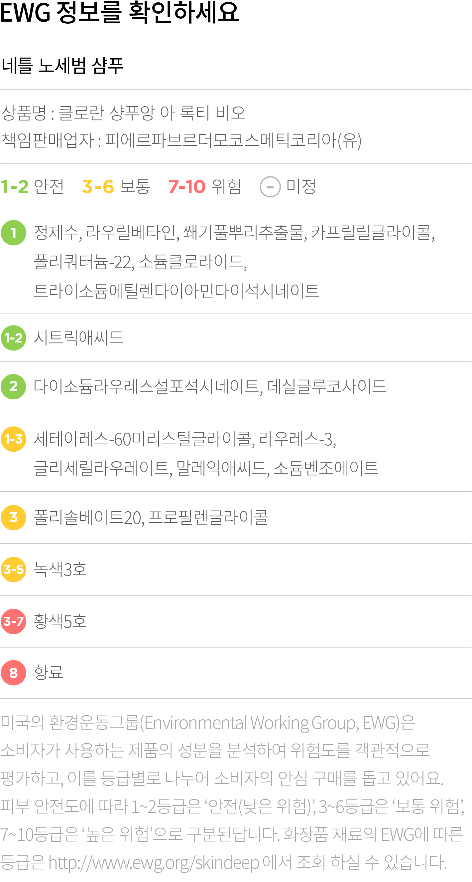
Task: Click the 시트릭애씨드 ingredient
Action: point(78,337)
